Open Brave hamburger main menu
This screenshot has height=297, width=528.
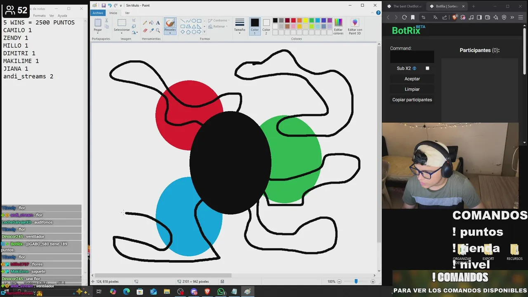tap(520, 17)
